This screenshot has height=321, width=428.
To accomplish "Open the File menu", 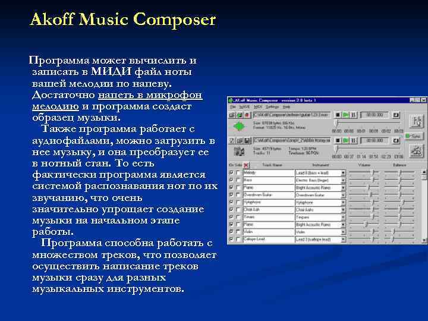I will tap(233, 107).
